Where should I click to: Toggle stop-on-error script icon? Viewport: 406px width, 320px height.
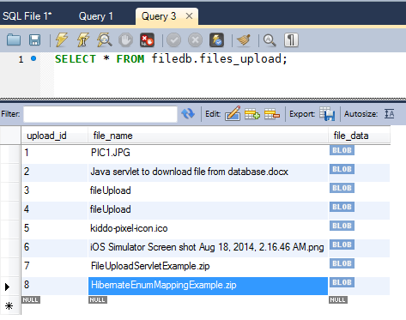pyautogui.click(x=147, y=40)
